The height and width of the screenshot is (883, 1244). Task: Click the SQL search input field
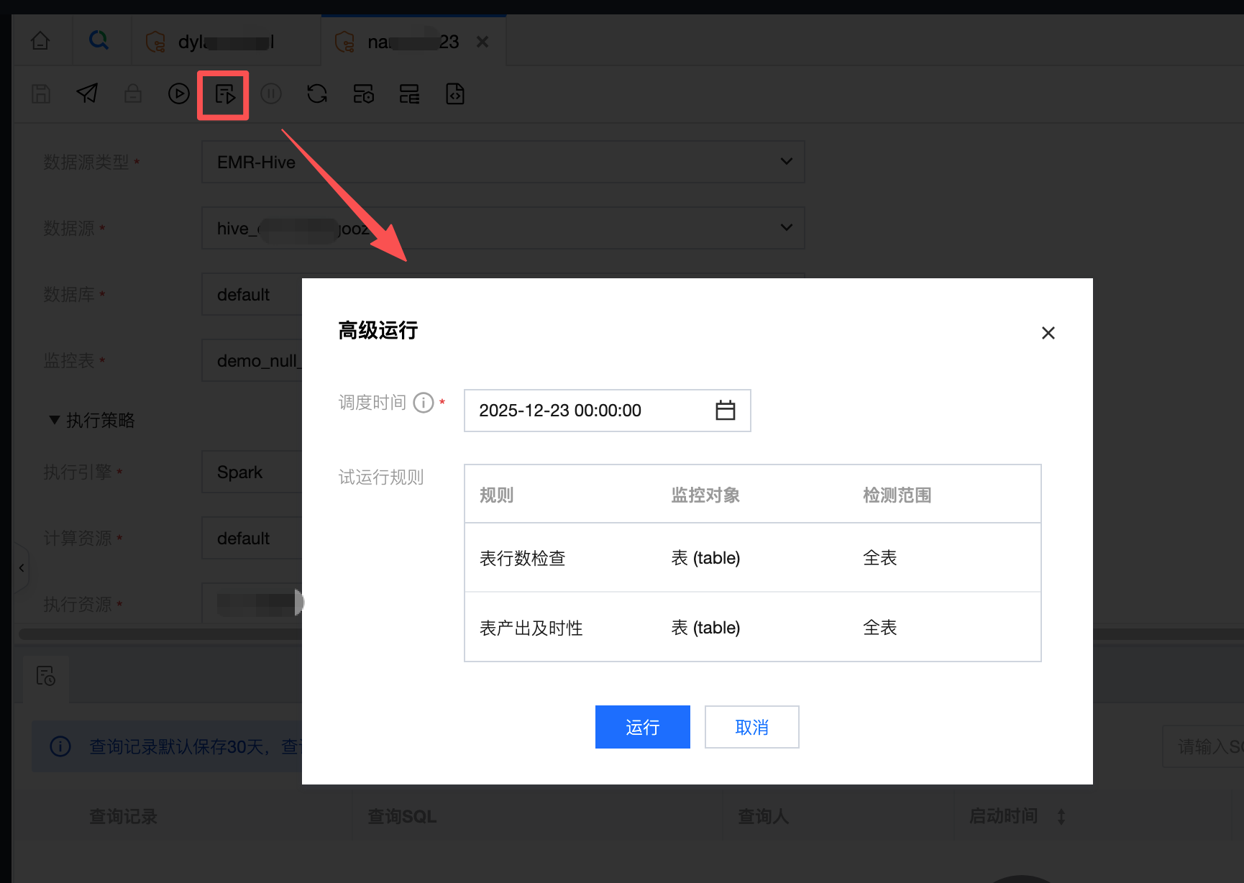tap(1203, 747)
